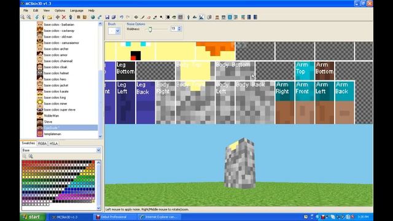Open the View menu

47,10
